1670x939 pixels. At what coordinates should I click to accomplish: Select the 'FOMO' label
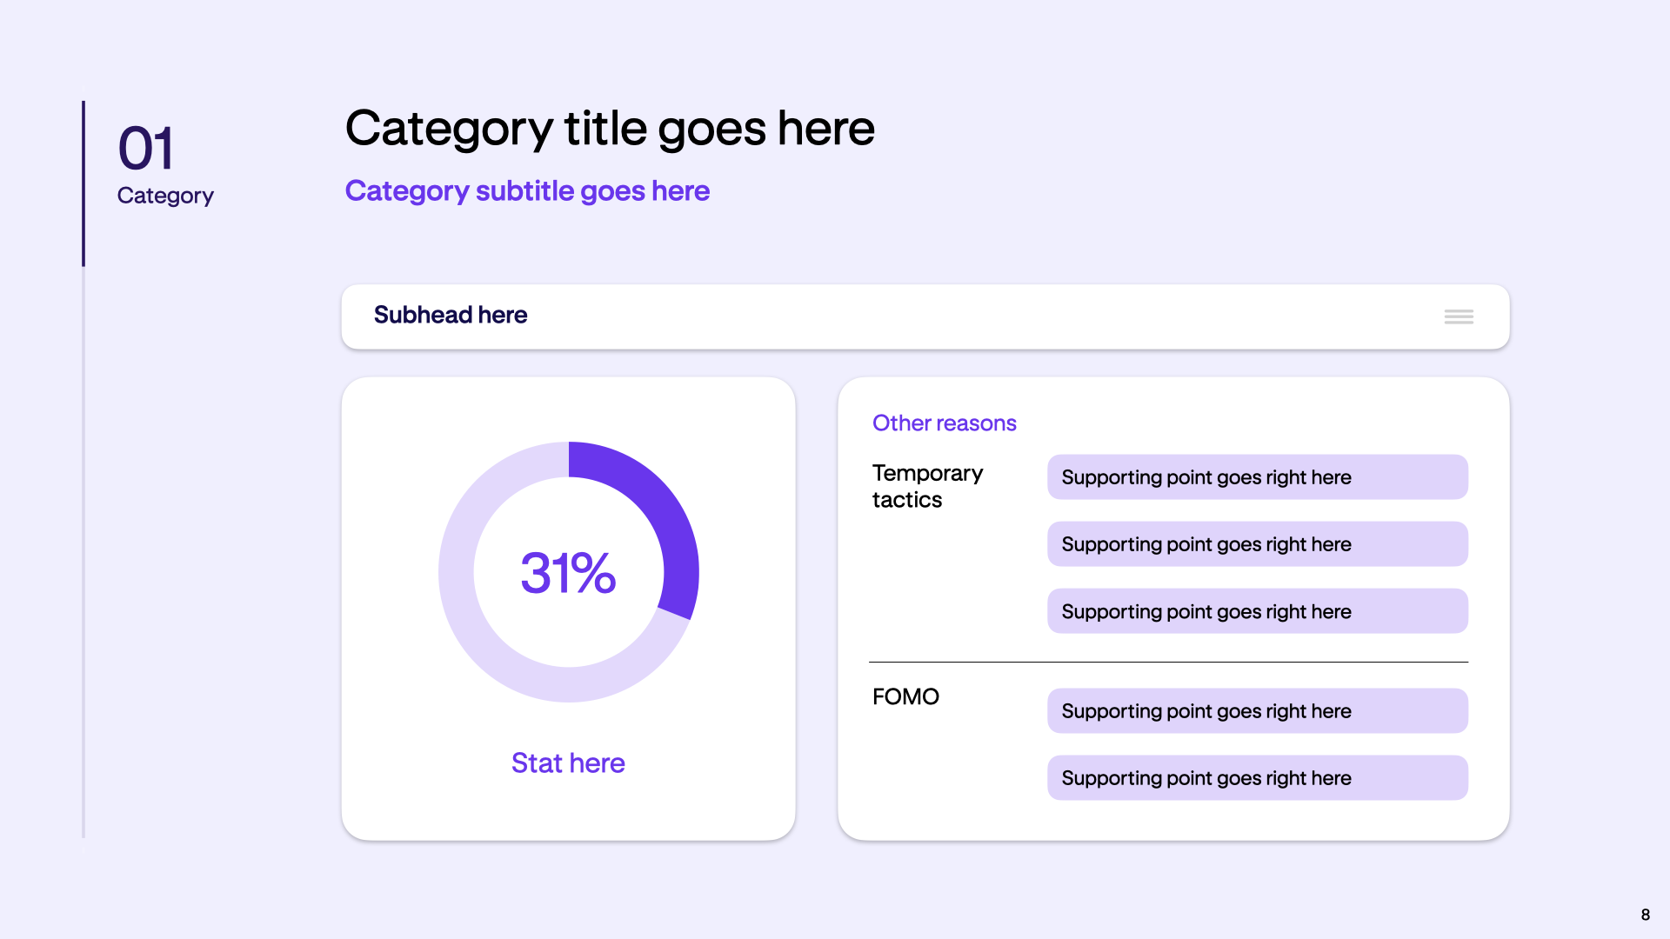point(905,696)
